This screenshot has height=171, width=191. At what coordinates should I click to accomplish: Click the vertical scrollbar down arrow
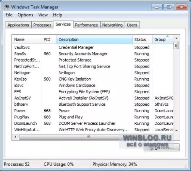[x=176, y=131]
